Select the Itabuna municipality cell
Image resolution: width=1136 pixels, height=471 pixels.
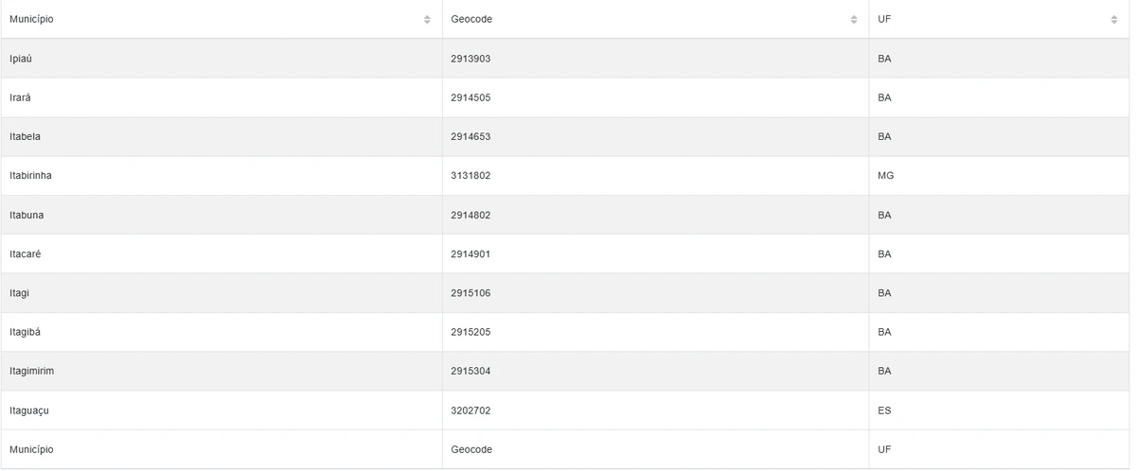point(27,216)
